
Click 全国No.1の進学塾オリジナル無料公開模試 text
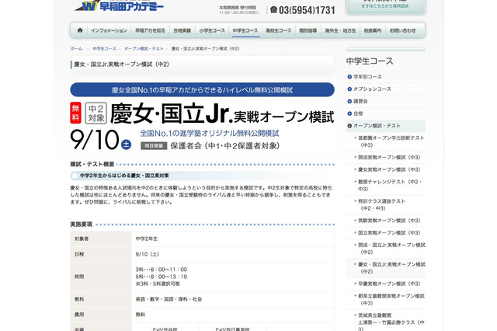210,133
